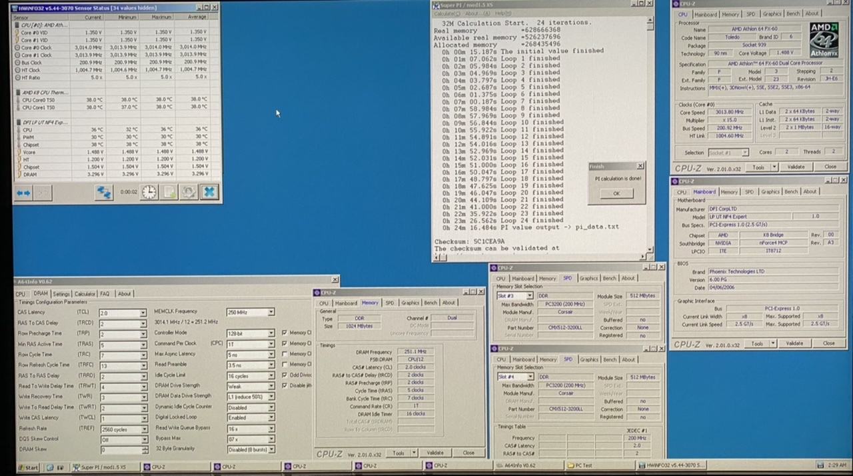Viewport: 853px width, 476px height.
Task: Toggle second Memory Cl checkbox in A64Info
Action: [285, 343]
